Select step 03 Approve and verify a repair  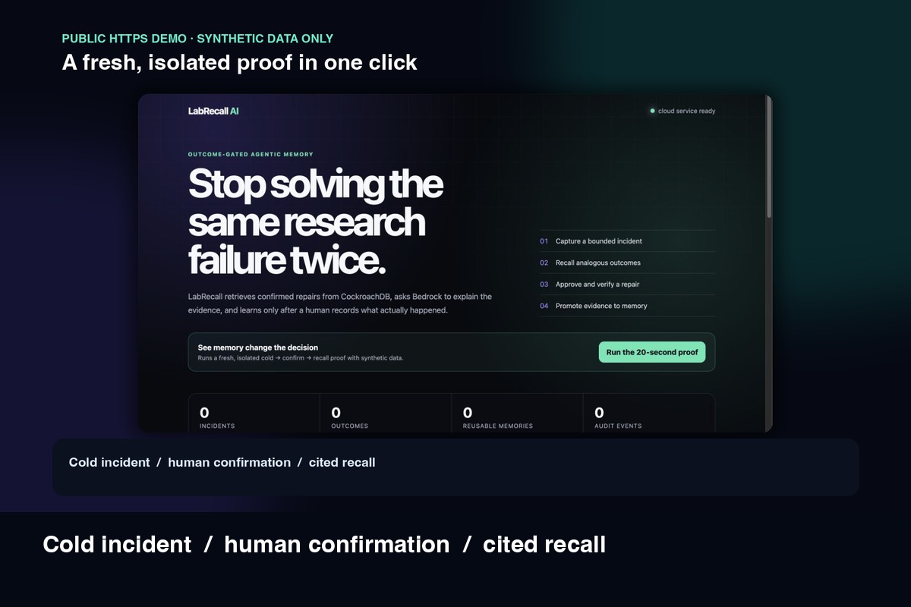coord(627,285)
